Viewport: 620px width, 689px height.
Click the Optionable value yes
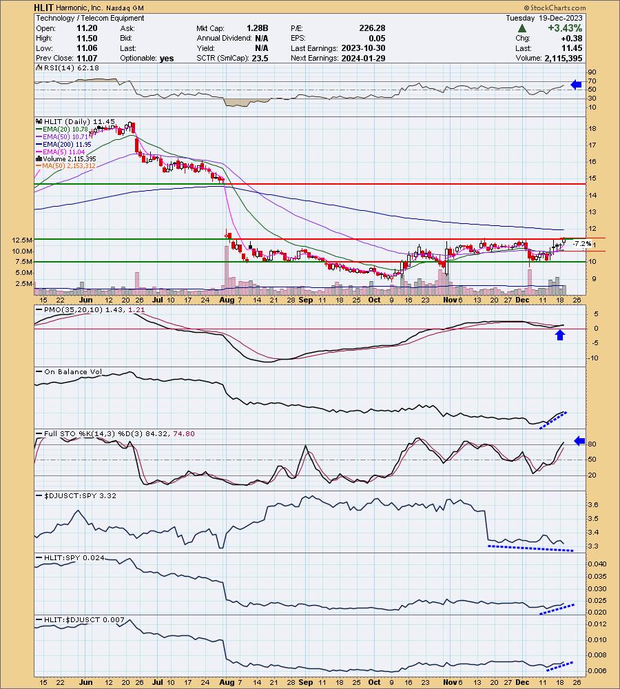click(x=167, y=59)
